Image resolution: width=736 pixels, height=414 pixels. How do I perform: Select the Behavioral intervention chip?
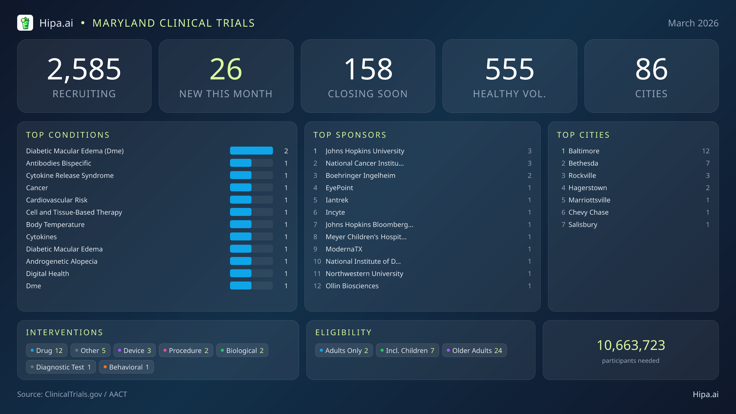126,367
